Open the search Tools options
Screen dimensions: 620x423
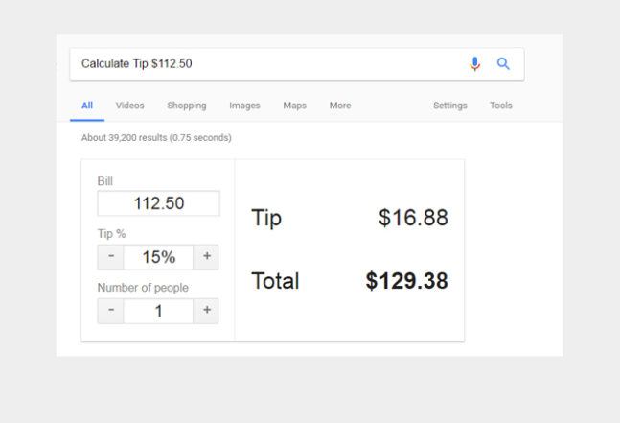pos(500,106)
